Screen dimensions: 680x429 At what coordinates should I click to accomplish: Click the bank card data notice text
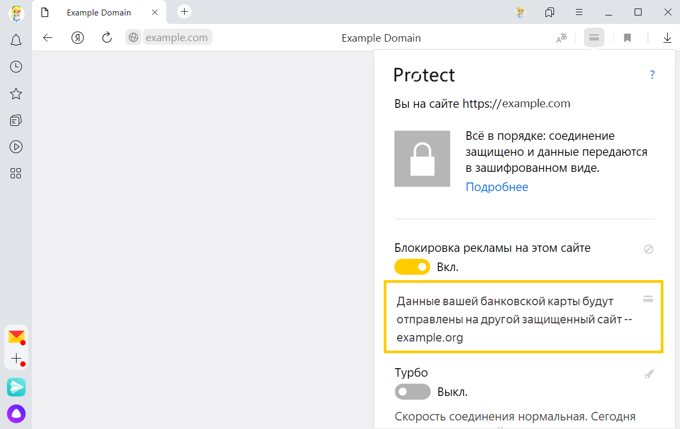515,319
